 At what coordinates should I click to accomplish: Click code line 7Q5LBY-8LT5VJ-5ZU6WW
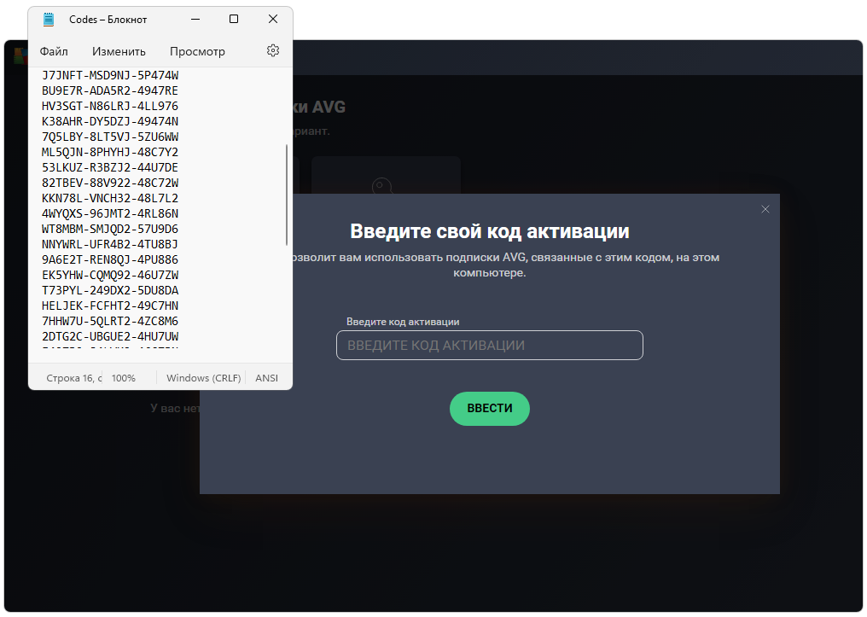[110, 137]
